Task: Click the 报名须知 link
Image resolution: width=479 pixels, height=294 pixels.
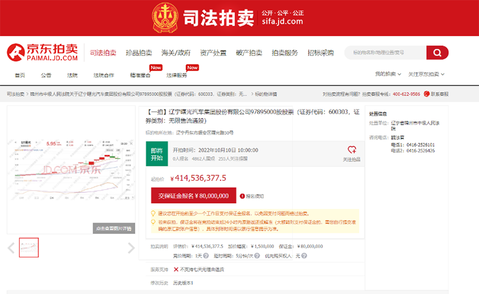Action: tap(255, 196)
